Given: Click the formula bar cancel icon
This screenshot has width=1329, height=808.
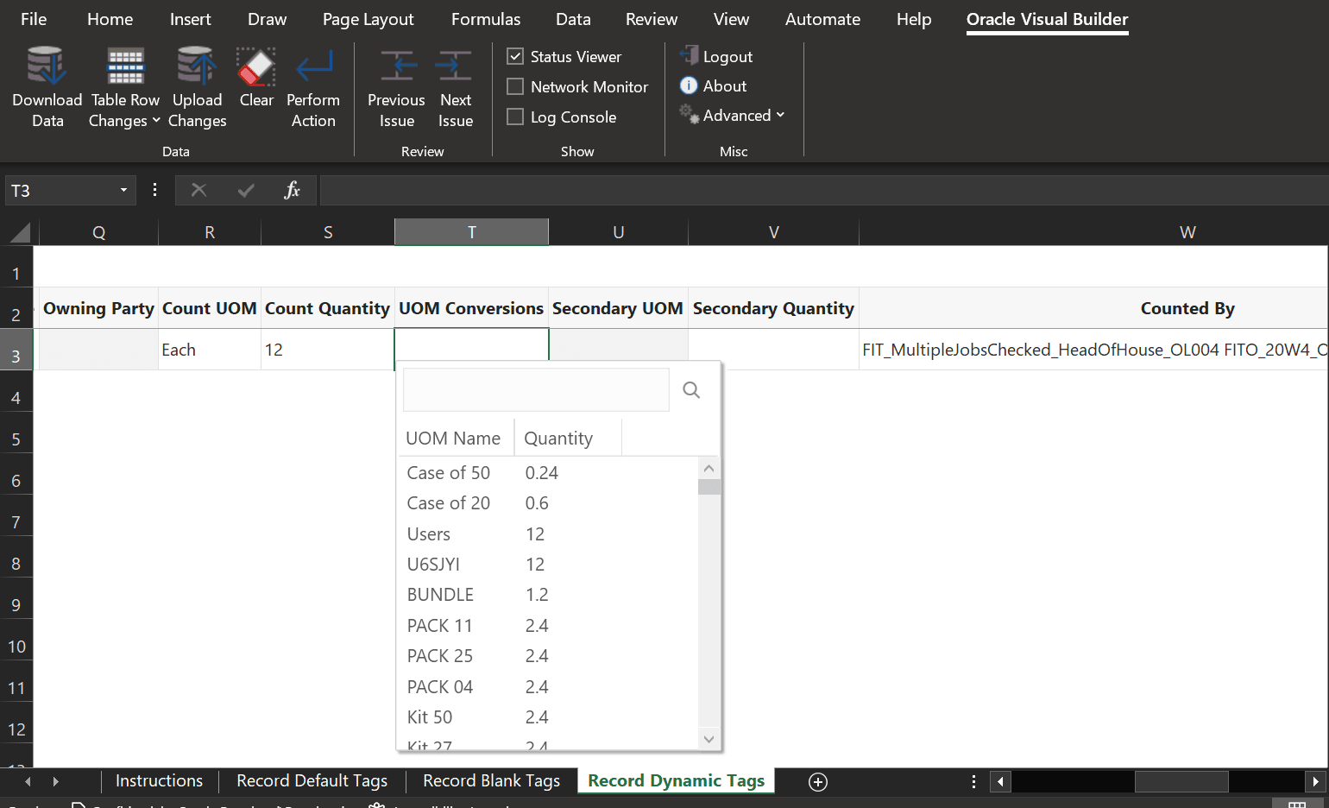Looking at the screenshot, I should 198,190.
